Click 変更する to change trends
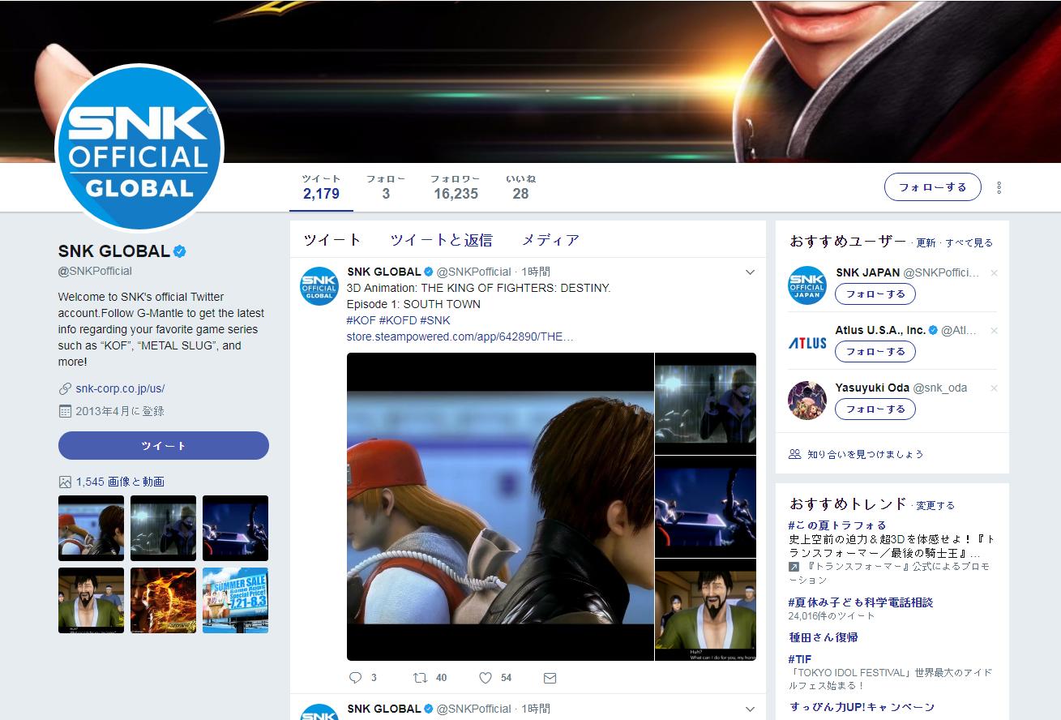This screenshot has height=720, width=1061. coord(935,505)
